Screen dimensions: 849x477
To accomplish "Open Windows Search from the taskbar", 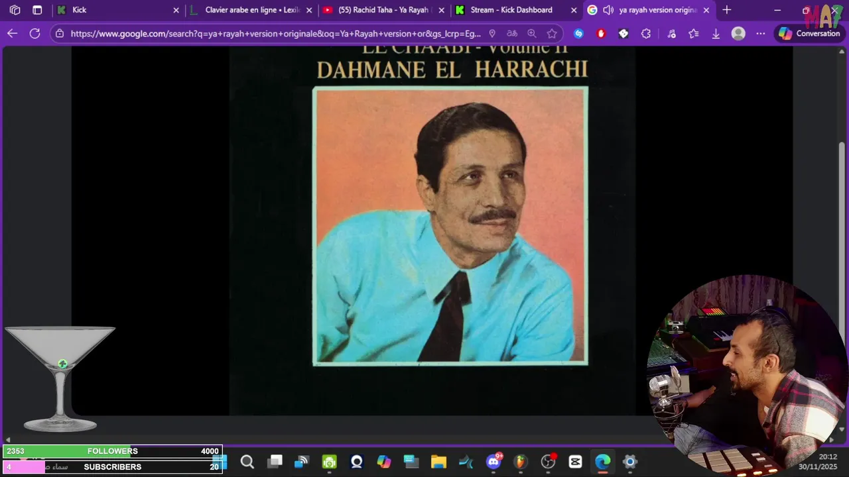I will click(247, 462).
